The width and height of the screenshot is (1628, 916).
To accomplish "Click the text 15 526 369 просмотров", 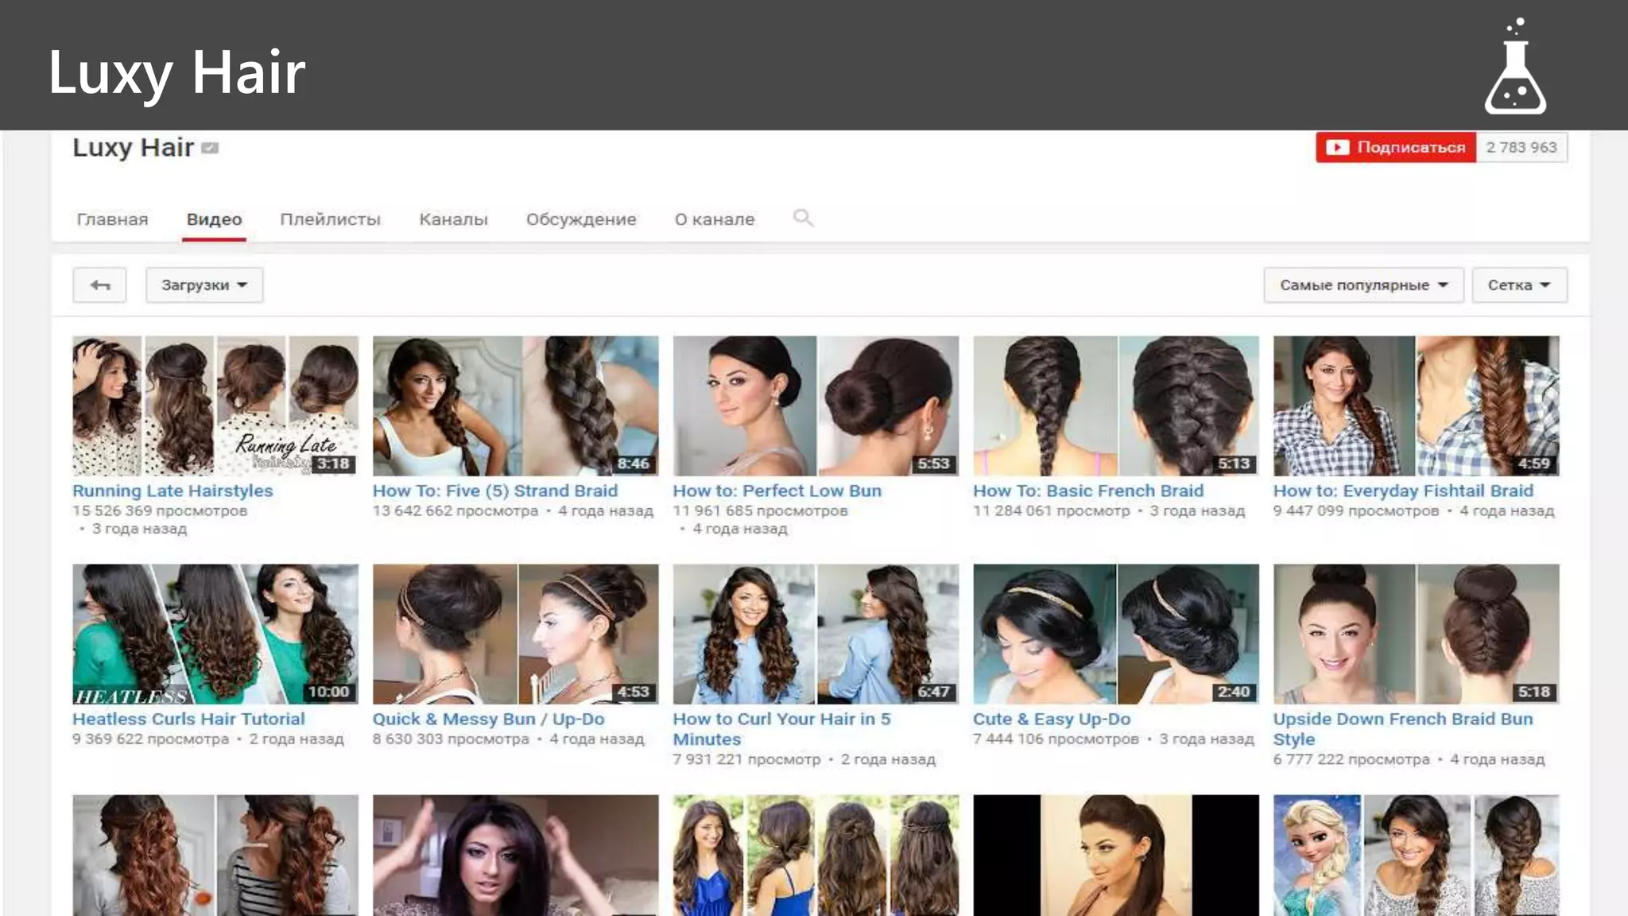I will 160,510.
